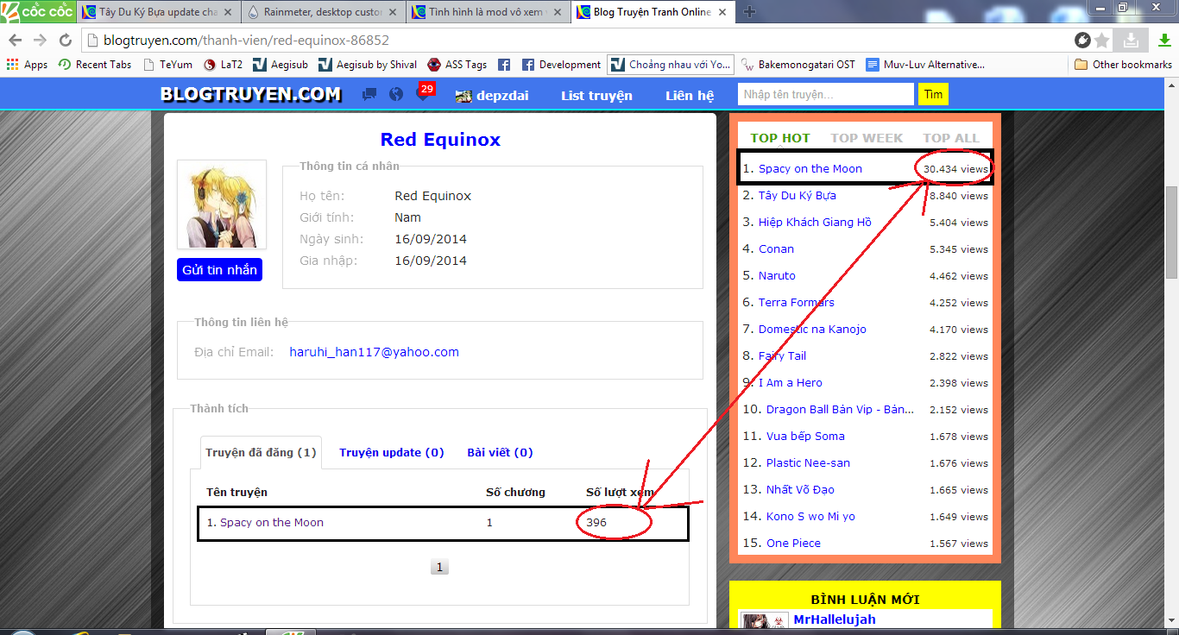This screenshot has height=635, width=1179.
Task: Open a new browser tab
Action: (749, 12)
